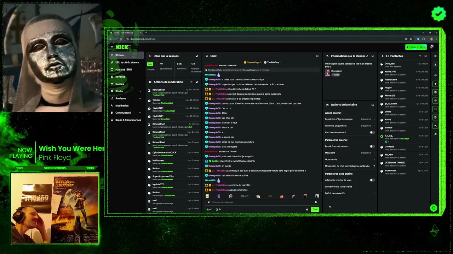Image resolution: width=453 pixels, height=254 pixels.
Task: Open a new browser tab
Action: point(146,33)
